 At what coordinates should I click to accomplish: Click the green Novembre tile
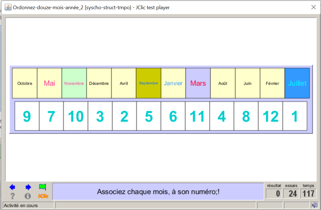coord(74,83)
